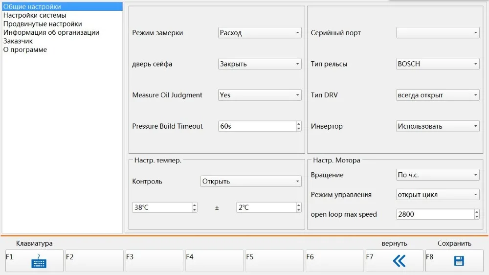Decrease the 38°C temperature setpoint
This screenshot has height=275, width=489.
195,210
